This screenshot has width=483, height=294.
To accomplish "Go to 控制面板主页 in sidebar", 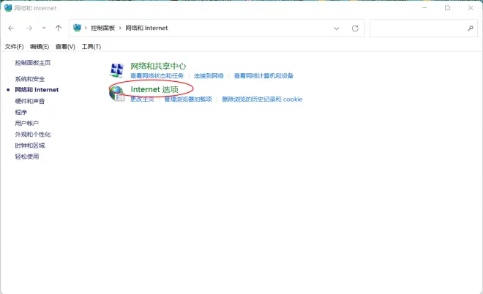I will click(x=33, y=63).
